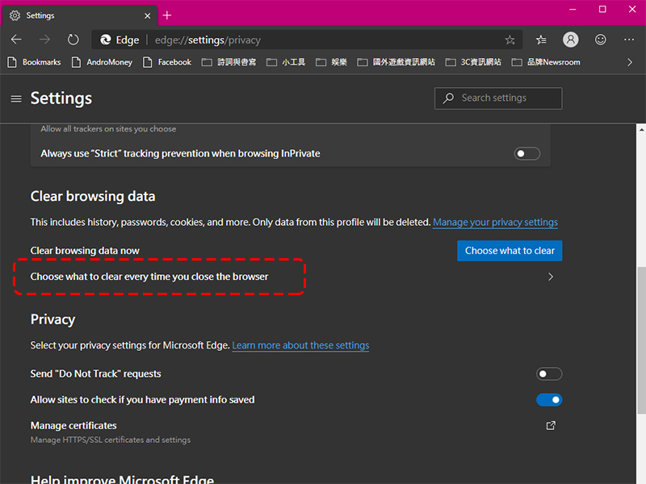
Task: Open a new tab
Action: click(167, 15)
